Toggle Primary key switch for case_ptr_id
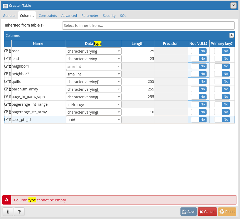The width and height of the screenshot is (240, 219). click(222, 120)
